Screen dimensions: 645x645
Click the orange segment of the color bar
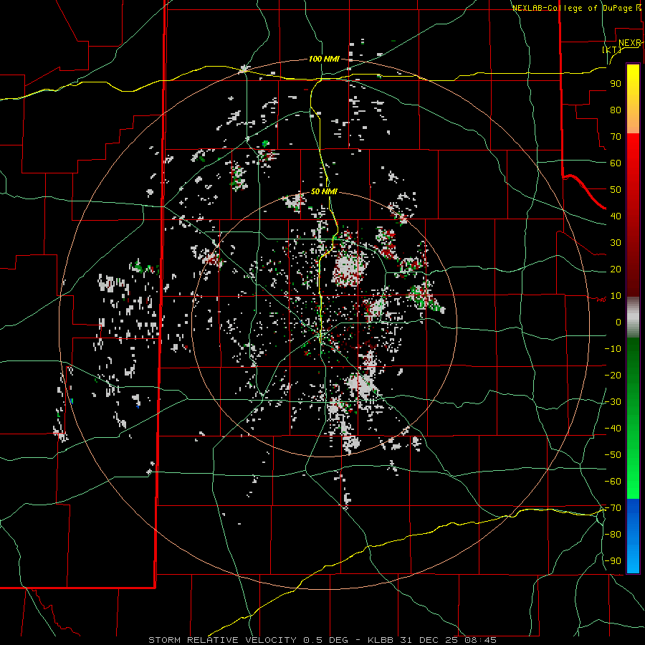pos(633,122)
